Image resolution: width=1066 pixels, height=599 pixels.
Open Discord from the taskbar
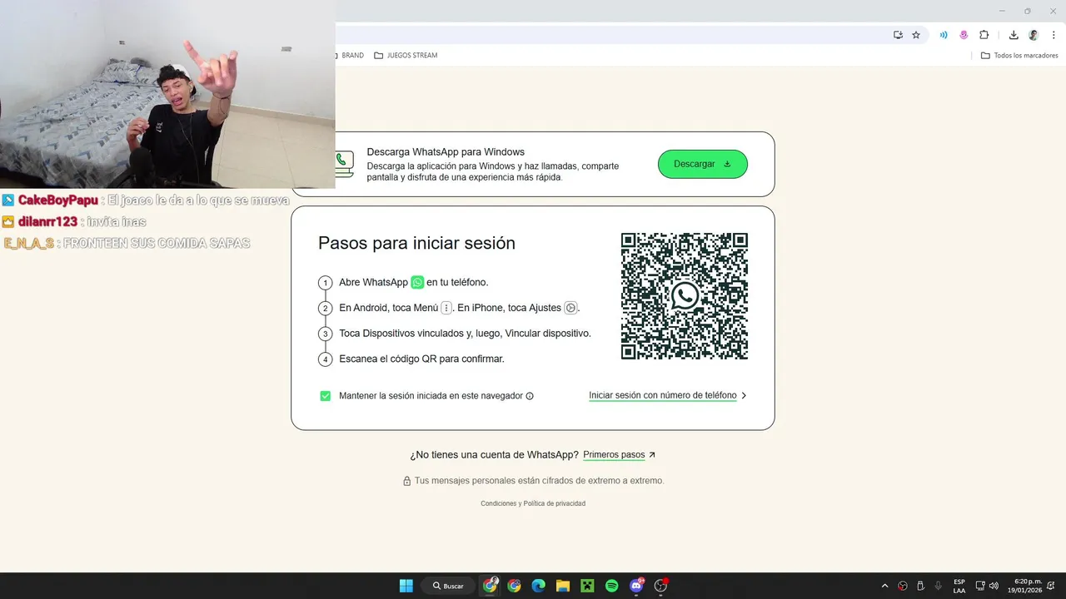click(x=636, y=586)
